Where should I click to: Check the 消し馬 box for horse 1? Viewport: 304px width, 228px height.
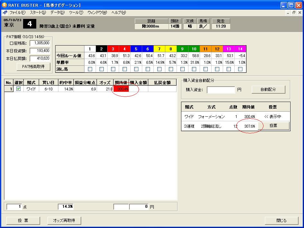coord(90,69)
